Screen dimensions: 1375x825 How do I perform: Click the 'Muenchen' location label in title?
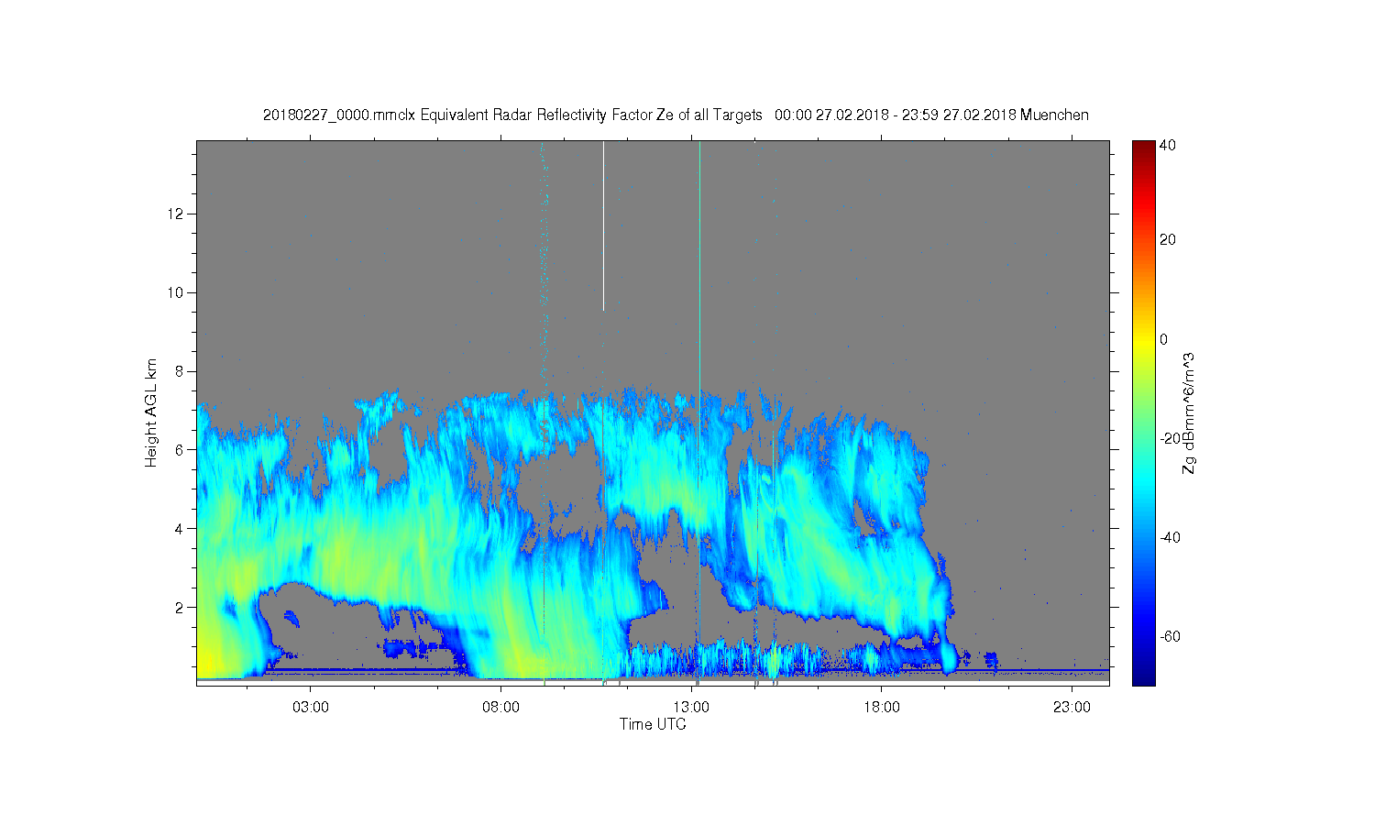[x=1054, y=115]
